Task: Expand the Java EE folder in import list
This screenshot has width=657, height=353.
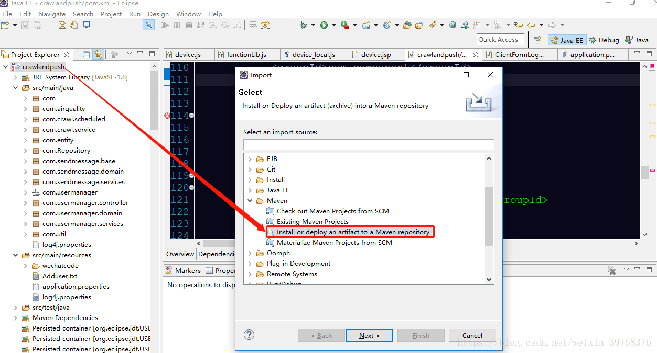Action: [250, 190]
